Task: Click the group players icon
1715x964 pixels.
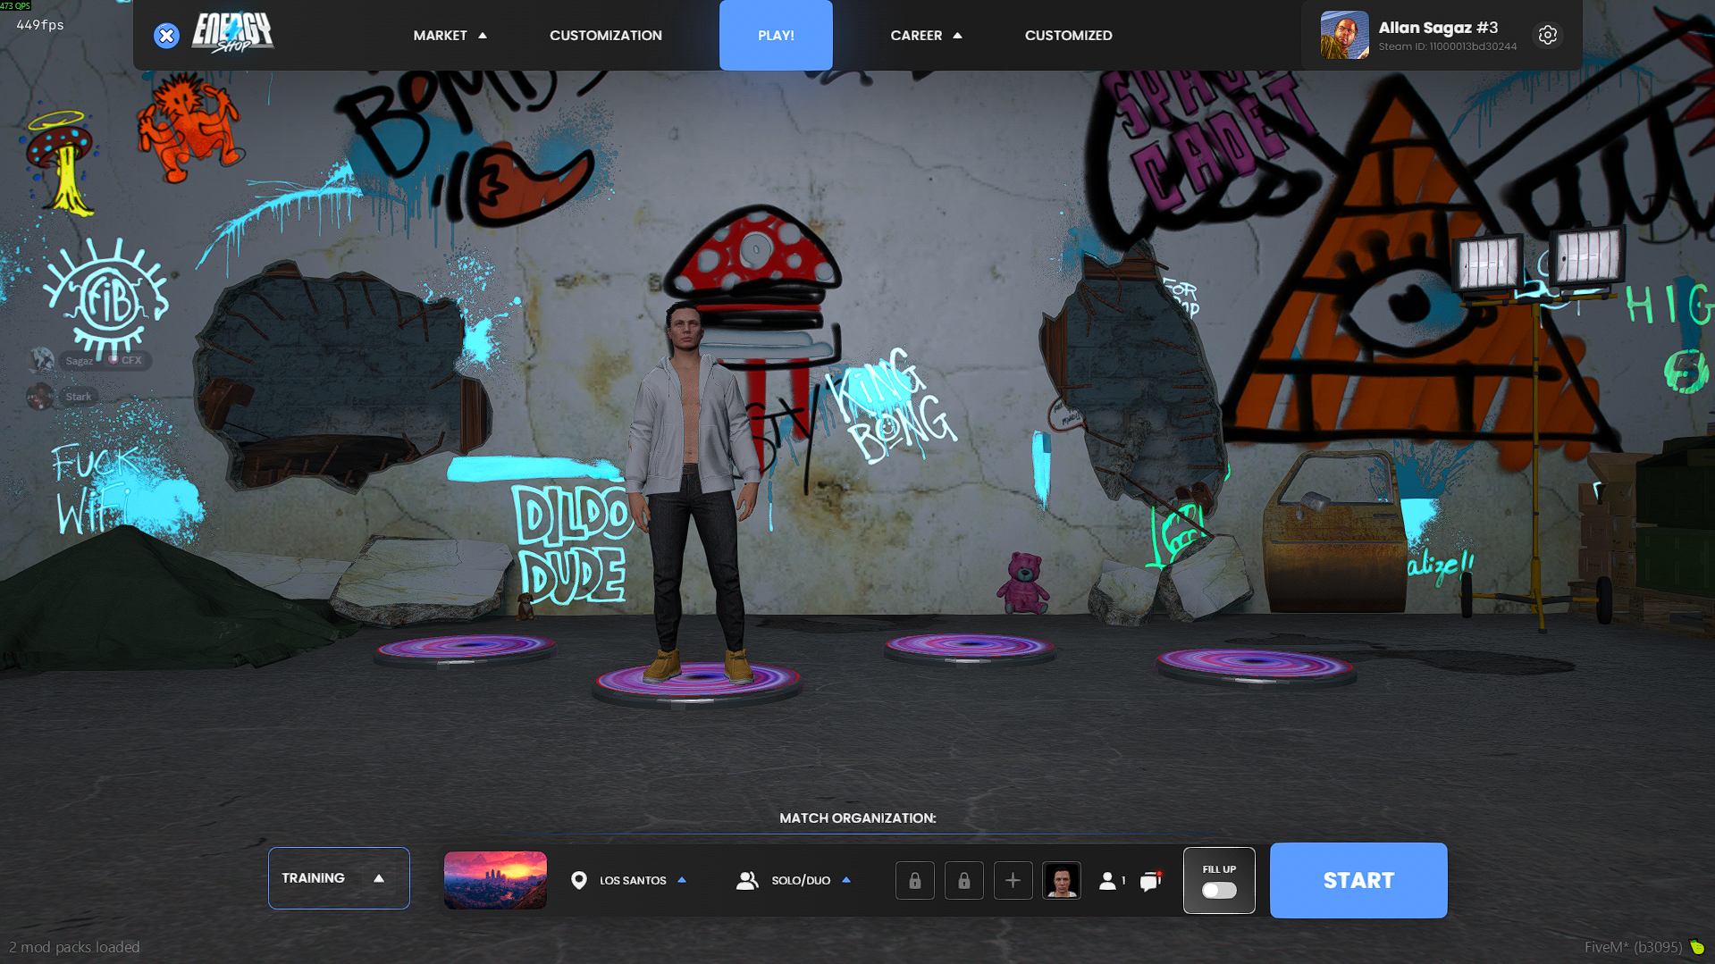Action: pos(747,881)
